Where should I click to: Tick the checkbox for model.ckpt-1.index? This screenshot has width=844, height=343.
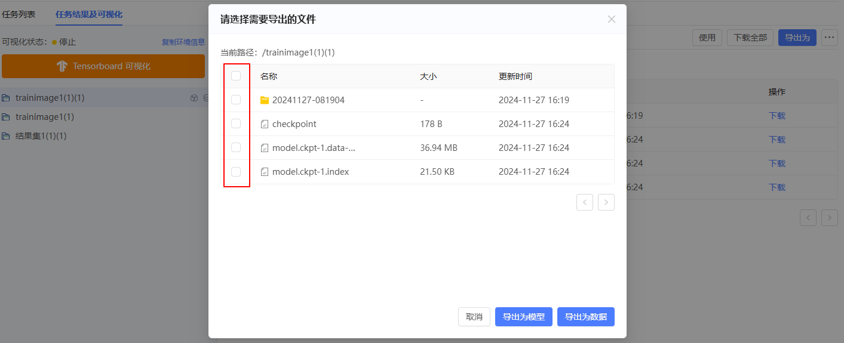click(236, 172)
